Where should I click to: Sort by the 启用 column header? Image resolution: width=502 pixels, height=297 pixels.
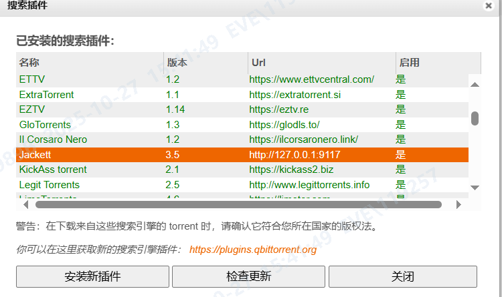click(438, 62)
